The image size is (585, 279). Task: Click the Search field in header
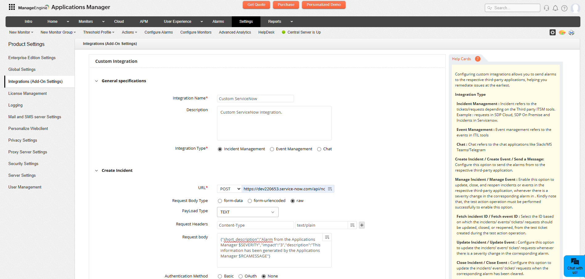click(513, 8)
